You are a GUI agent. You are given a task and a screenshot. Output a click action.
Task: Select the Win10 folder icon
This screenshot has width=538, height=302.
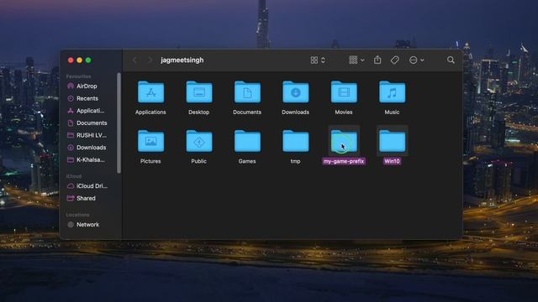[x=393, y=141]
